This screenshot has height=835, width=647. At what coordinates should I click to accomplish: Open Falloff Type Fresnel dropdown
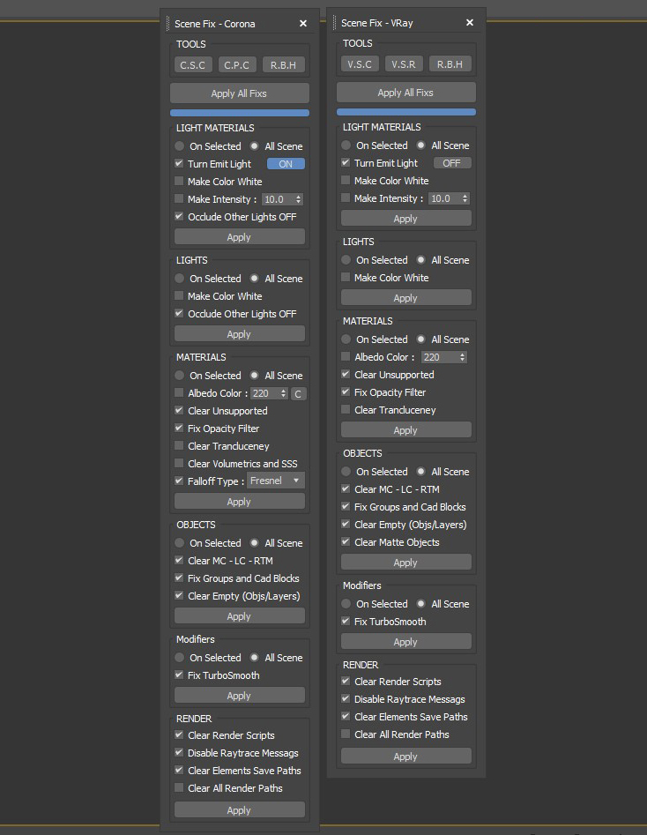click(276, 481)
